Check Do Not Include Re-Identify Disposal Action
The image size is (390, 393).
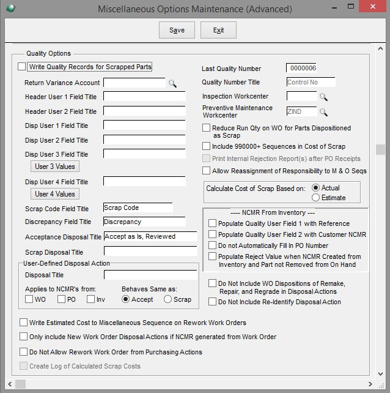pyautogui.click(x=212, y=302)
